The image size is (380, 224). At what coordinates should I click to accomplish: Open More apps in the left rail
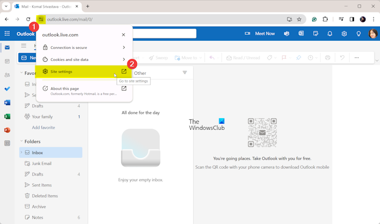tap(7, 143)
